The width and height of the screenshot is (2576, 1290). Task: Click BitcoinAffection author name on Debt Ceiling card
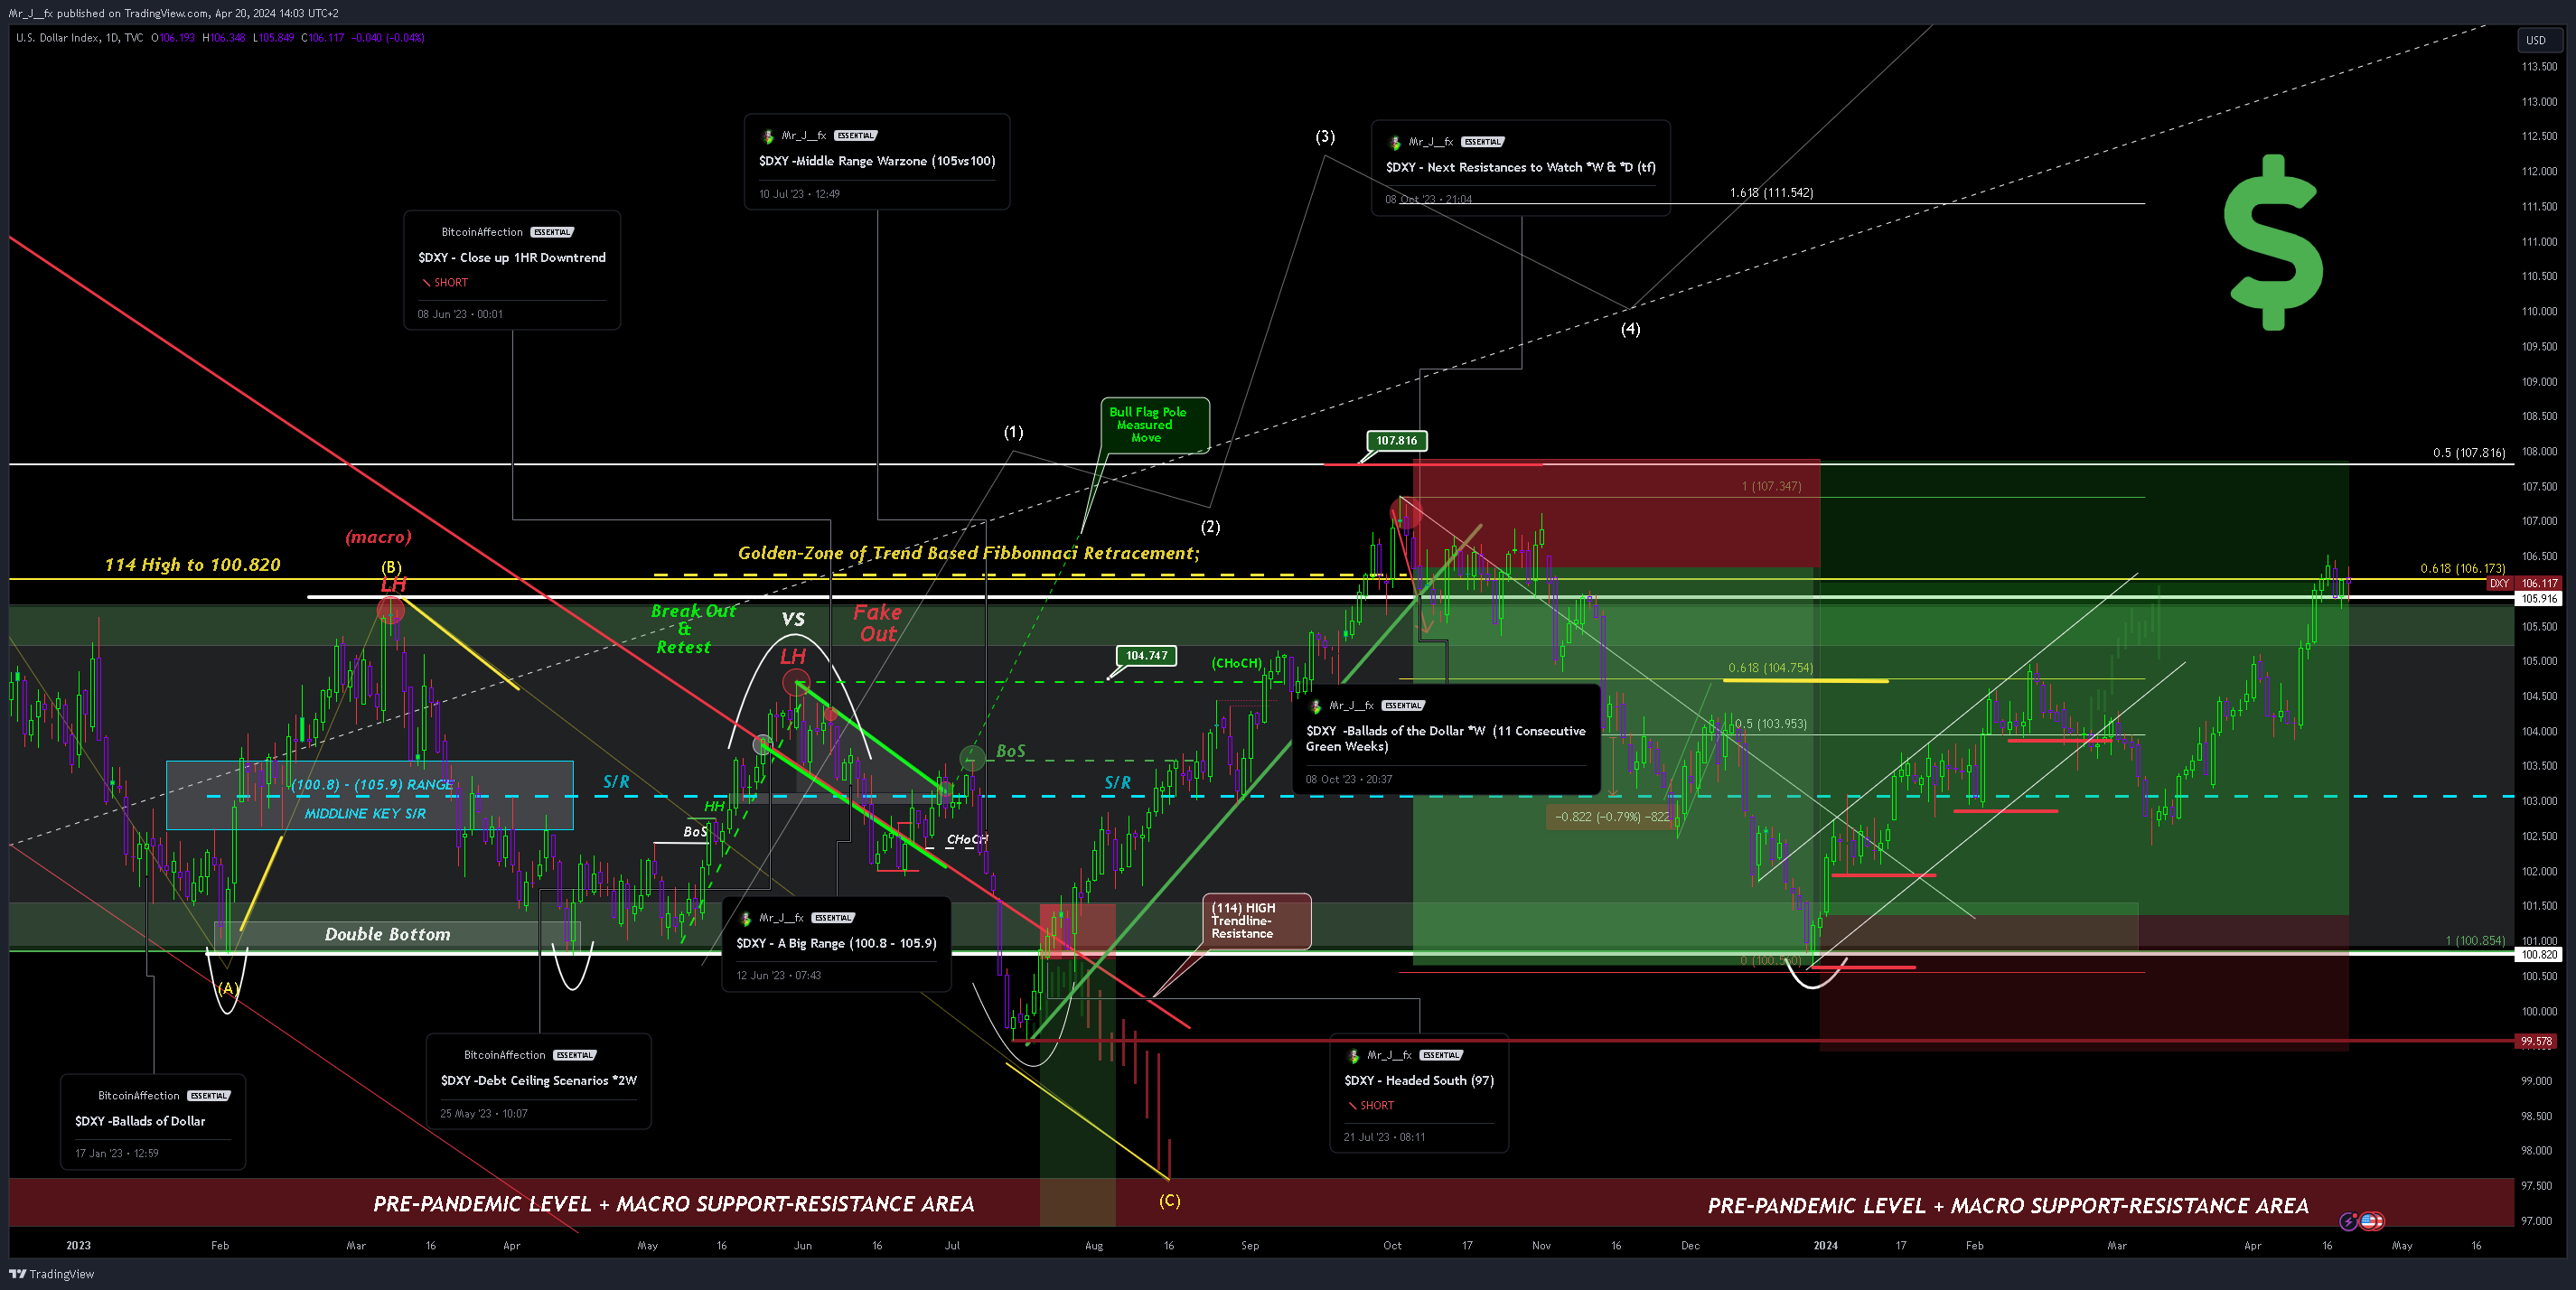[505, 1055]
